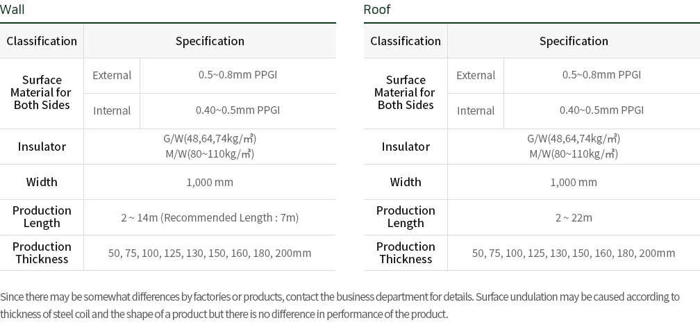Click Wall External 0.5~0.8mm PPGI value
Viewport: 700px width, 325px height.
[x=238, y=74]
